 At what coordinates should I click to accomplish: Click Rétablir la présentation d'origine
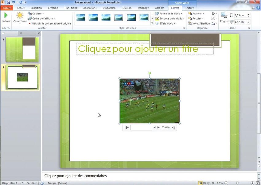pyautogui.click(x=51, y=23)
